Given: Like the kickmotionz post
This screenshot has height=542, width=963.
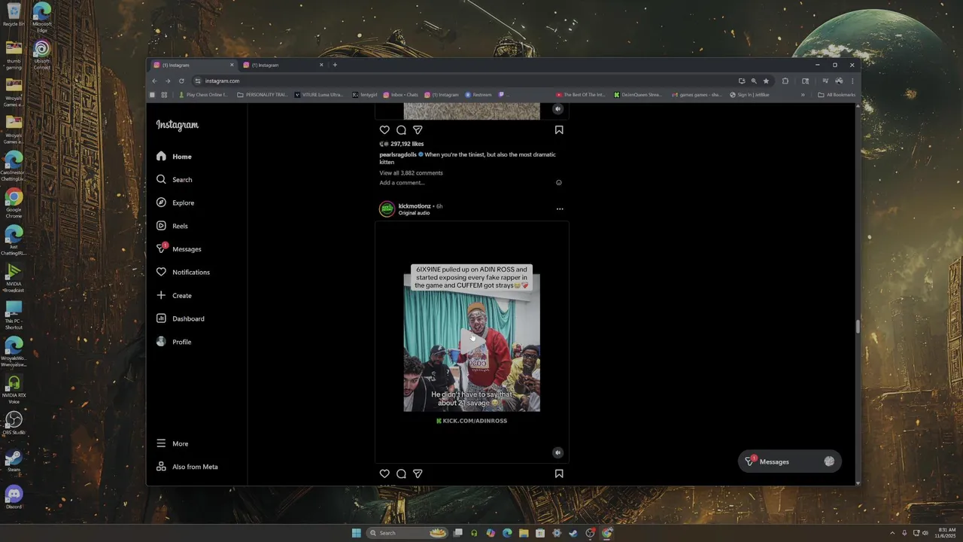Looking at the screenshot, I should tap(384, 473).
